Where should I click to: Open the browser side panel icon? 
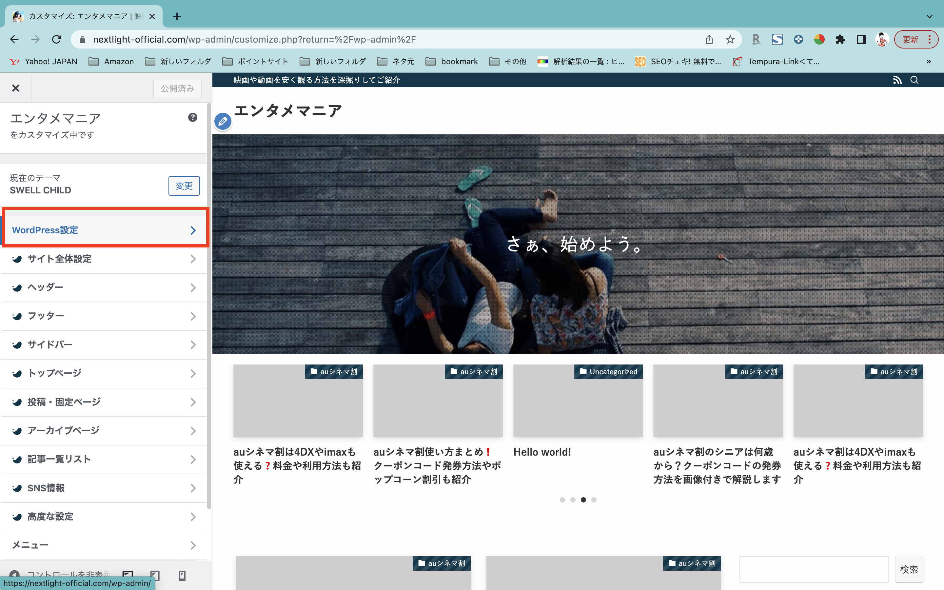pyautogui.click(x=861, y=39)
